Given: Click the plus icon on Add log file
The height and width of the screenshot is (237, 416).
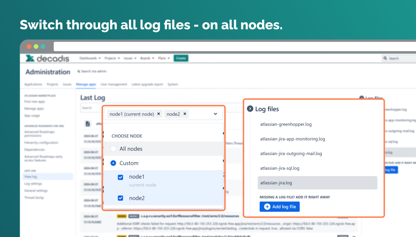Looking at the screenshot, I should [267, 207].
